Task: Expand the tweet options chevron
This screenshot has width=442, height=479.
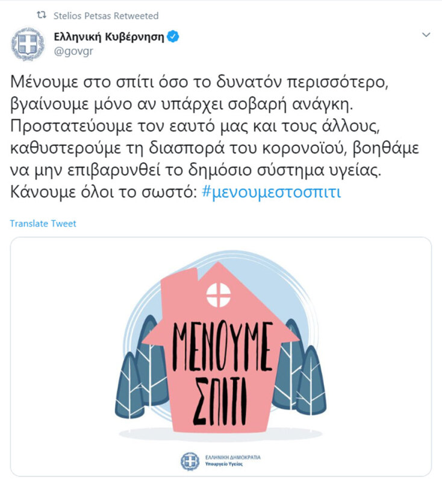Action: (x=426, y=35)
